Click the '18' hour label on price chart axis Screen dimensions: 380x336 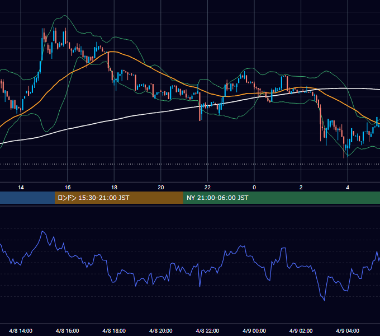click(114, 188)
